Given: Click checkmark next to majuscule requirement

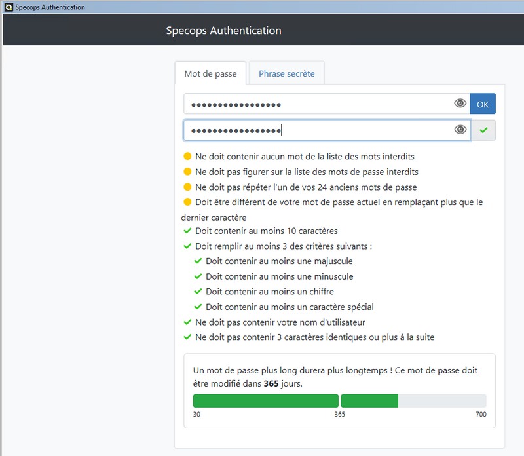Looking at the screenshot, I should (x=198, y=261).
